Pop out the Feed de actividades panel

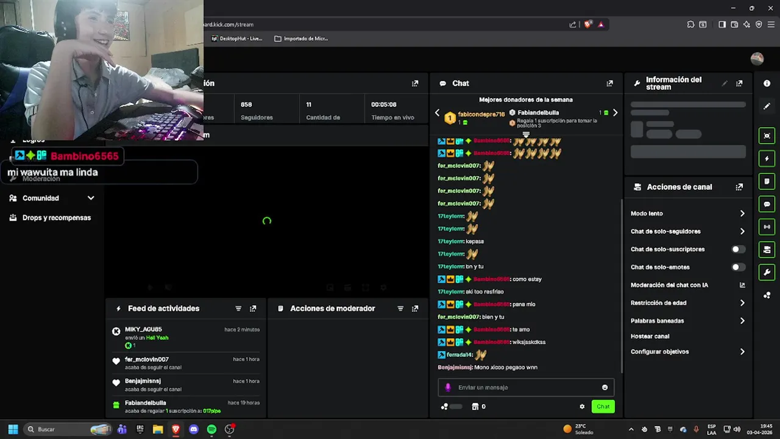pos(253,309)
